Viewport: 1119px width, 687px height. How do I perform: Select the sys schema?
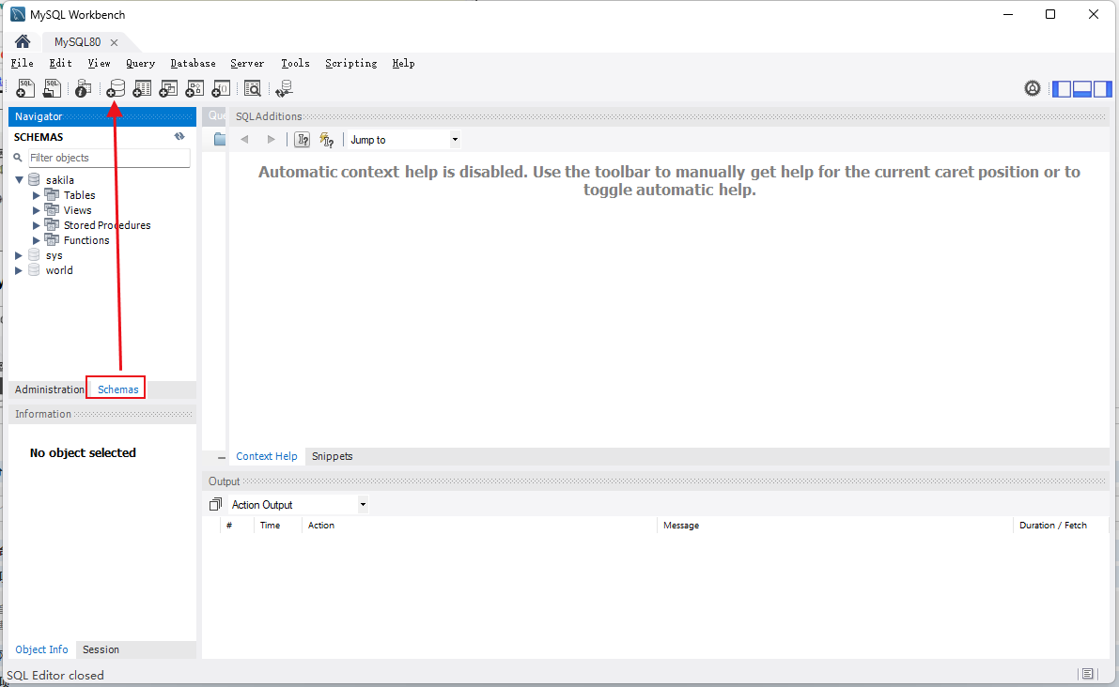54,255
